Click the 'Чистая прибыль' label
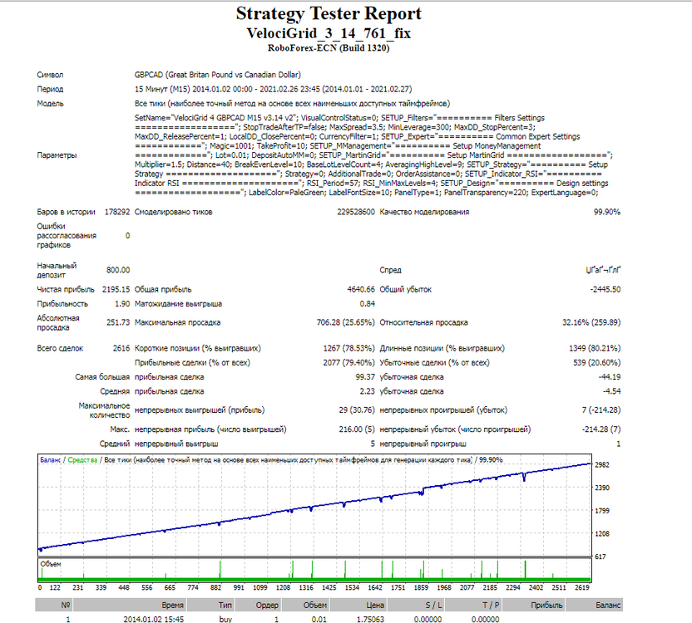 pyautogui.click(x=66, y=290)
